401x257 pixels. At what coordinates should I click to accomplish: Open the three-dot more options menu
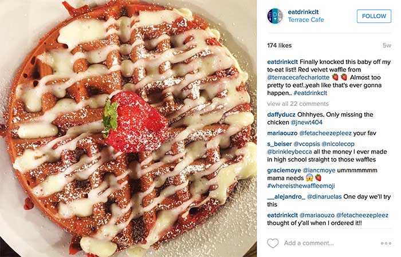coord(386,243)
